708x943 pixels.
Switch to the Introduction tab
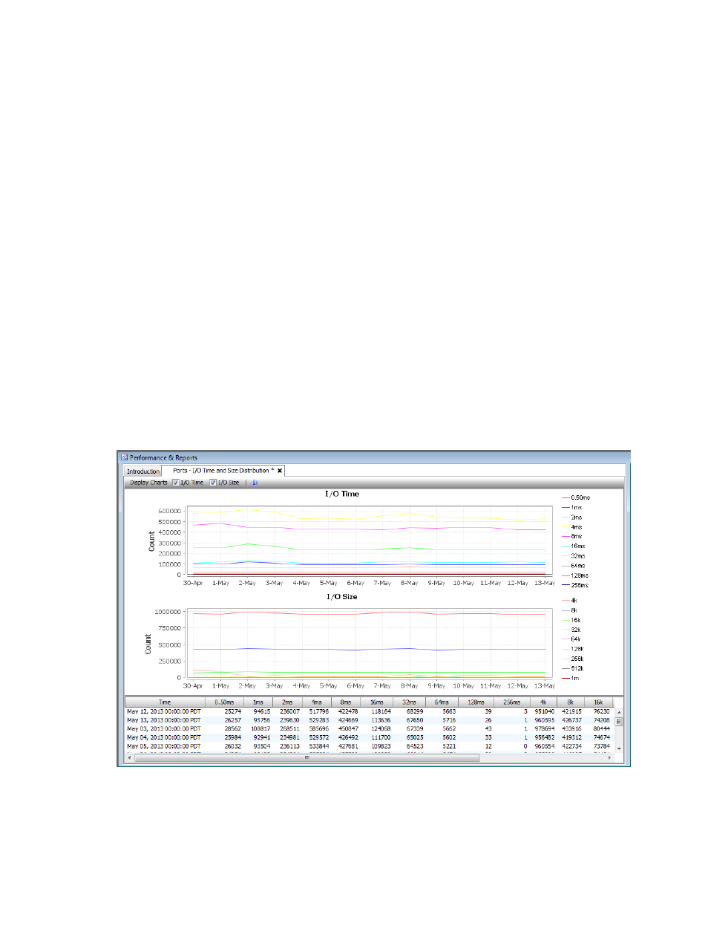pyautogui.click(x=142, y=471)
